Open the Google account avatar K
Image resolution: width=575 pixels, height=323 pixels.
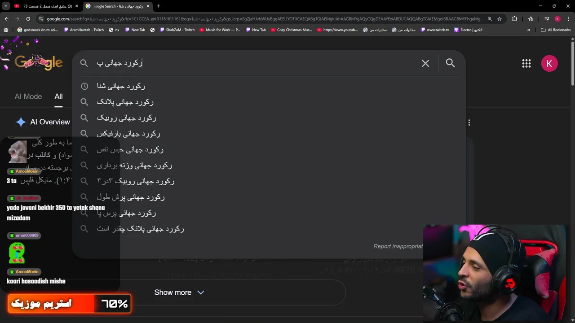click(549, 63)
